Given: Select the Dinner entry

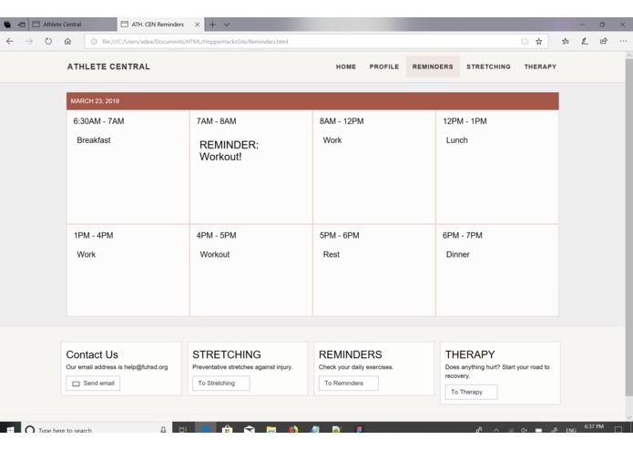Looking at the screenshot, I should point(457,254).
